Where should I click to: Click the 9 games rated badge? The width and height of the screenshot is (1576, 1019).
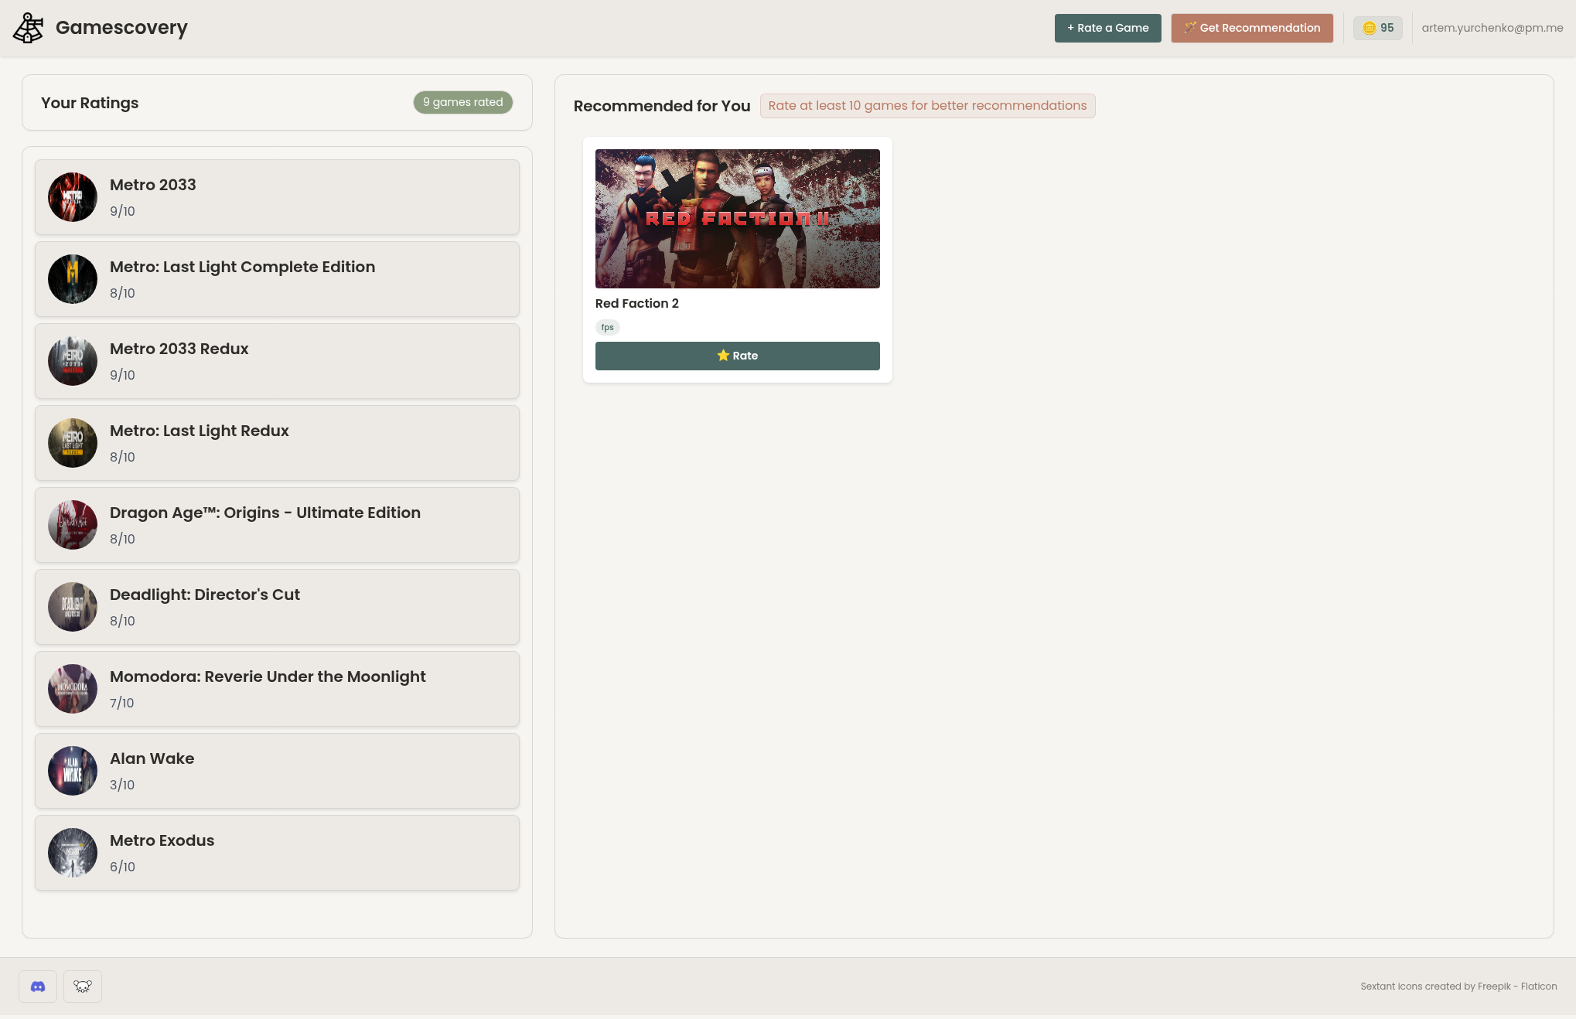pyautogui.click(x=462, y=102)
